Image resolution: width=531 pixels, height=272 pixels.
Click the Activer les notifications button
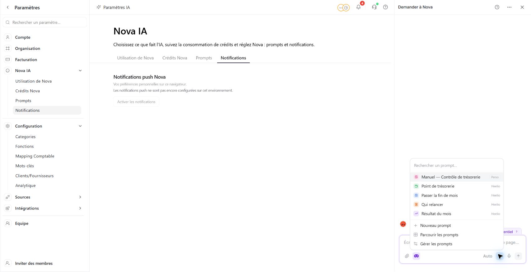pyautogui.click(x=136, y=102)
